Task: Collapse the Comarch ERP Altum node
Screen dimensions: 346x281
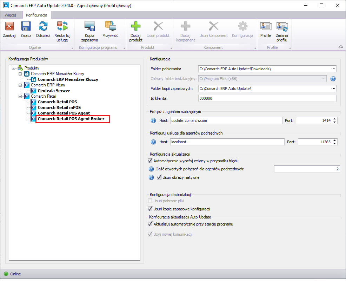Action: pyautogui.click(x=20, y=85)
